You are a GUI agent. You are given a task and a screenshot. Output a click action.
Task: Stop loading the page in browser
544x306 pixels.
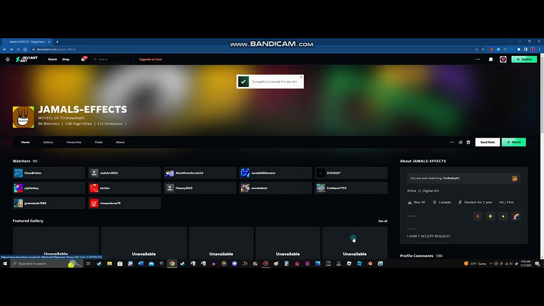click(18, 49)
